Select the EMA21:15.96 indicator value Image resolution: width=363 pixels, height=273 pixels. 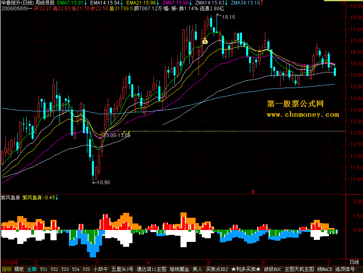[x=141, y=3]
